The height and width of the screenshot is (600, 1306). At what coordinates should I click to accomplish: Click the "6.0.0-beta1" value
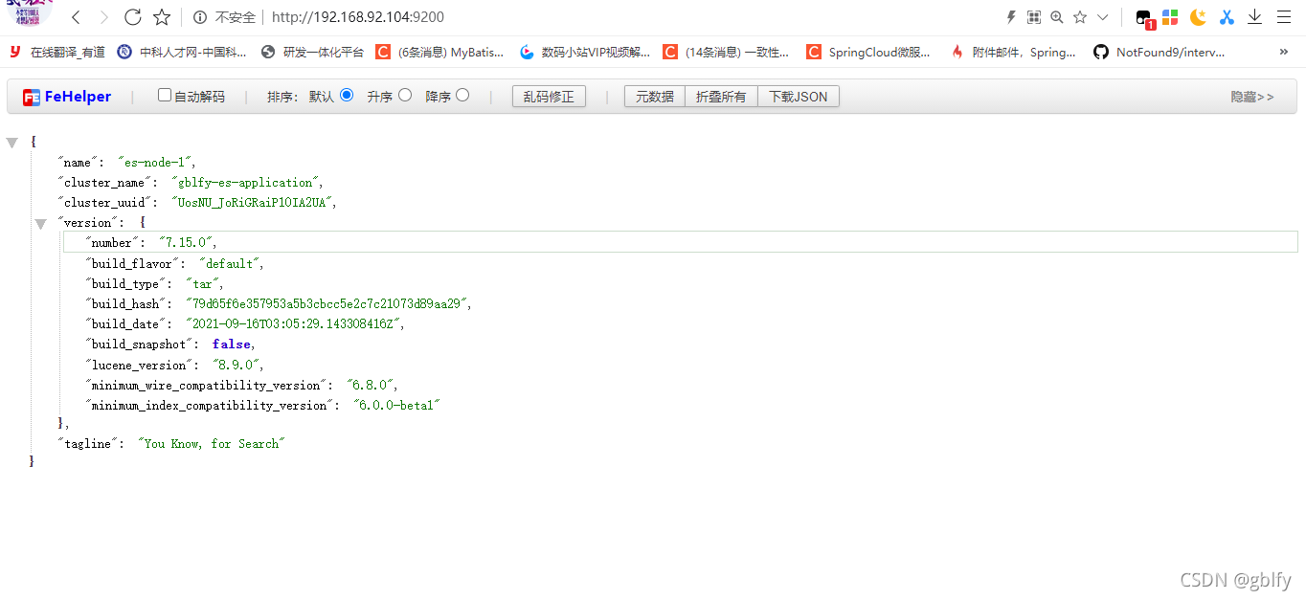pyautogui.click(x=396, y=406)
